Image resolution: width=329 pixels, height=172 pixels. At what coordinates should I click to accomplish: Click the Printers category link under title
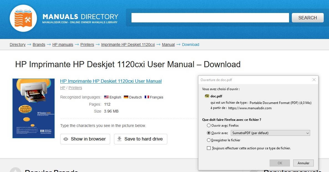pos(75,88)
